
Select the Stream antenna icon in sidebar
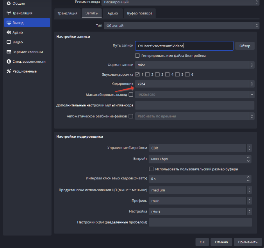pos(9,13)
